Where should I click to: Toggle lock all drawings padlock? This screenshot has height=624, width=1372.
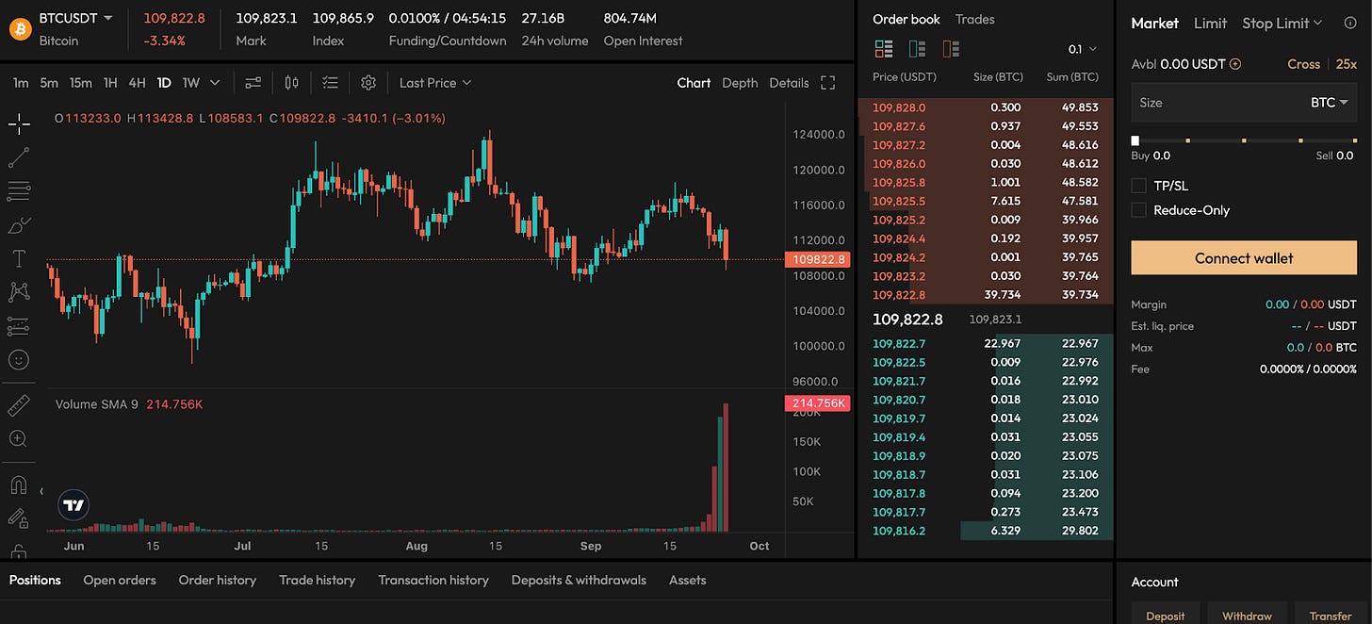point(19,550)
